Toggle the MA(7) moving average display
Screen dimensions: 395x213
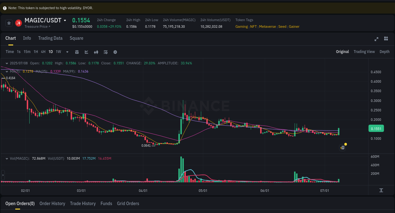[x=15, y=71]
